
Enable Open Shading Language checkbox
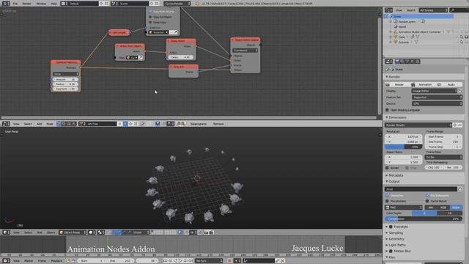(387, 110)
